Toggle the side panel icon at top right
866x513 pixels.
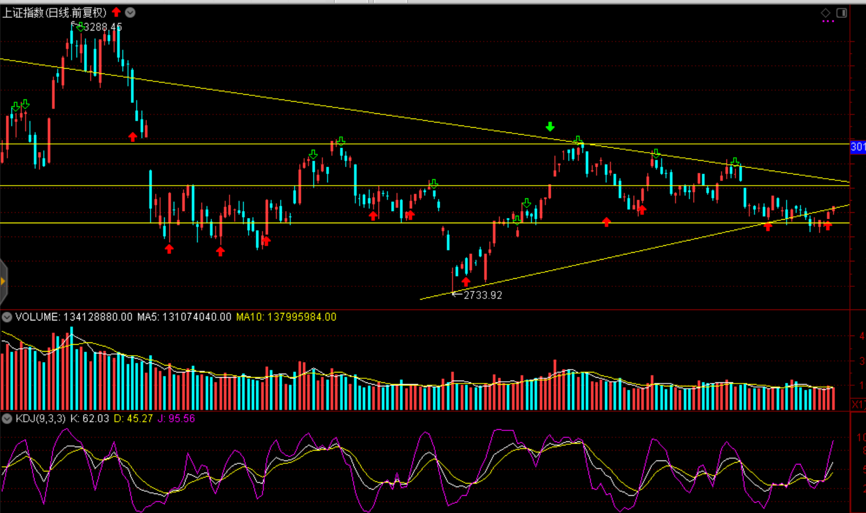(x=842, y=13)
